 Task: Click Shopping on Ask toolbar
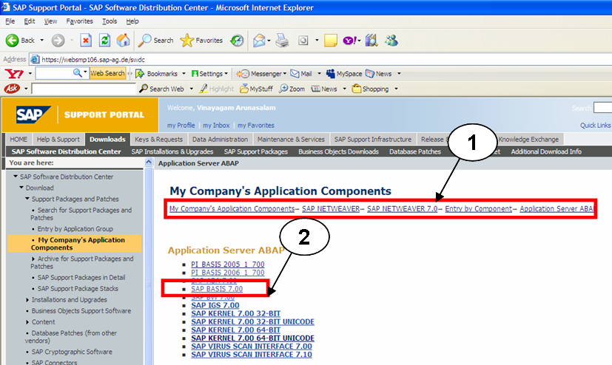tap(371, 89)
